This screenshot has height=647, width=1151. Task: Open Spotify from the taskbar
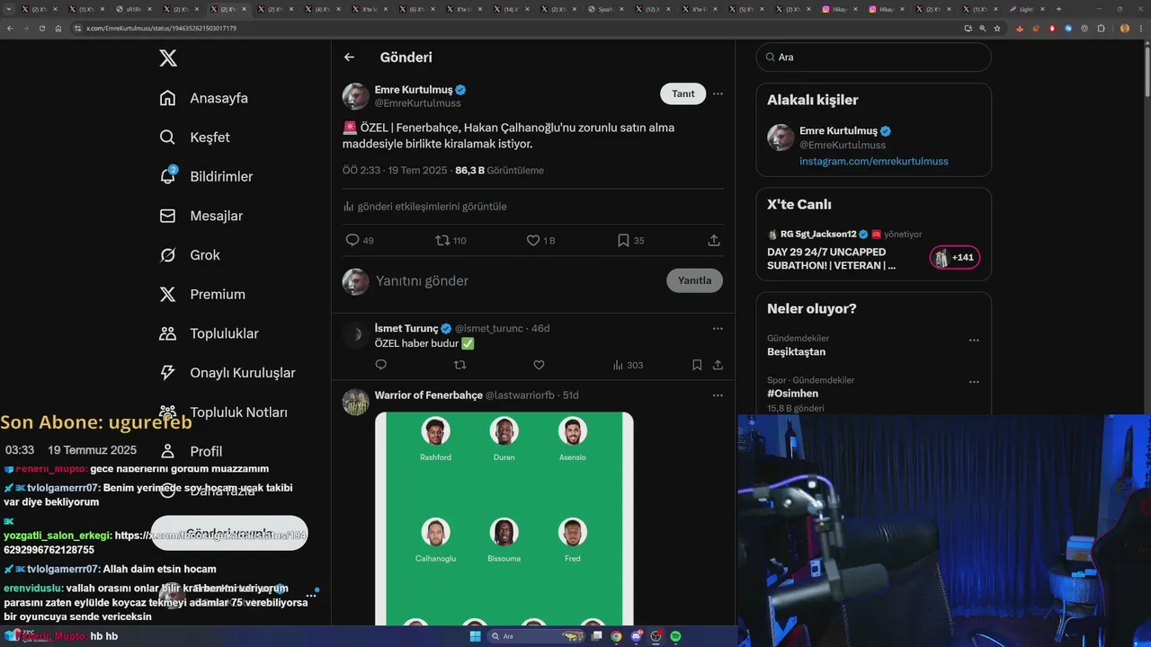(x=675, y=636)
